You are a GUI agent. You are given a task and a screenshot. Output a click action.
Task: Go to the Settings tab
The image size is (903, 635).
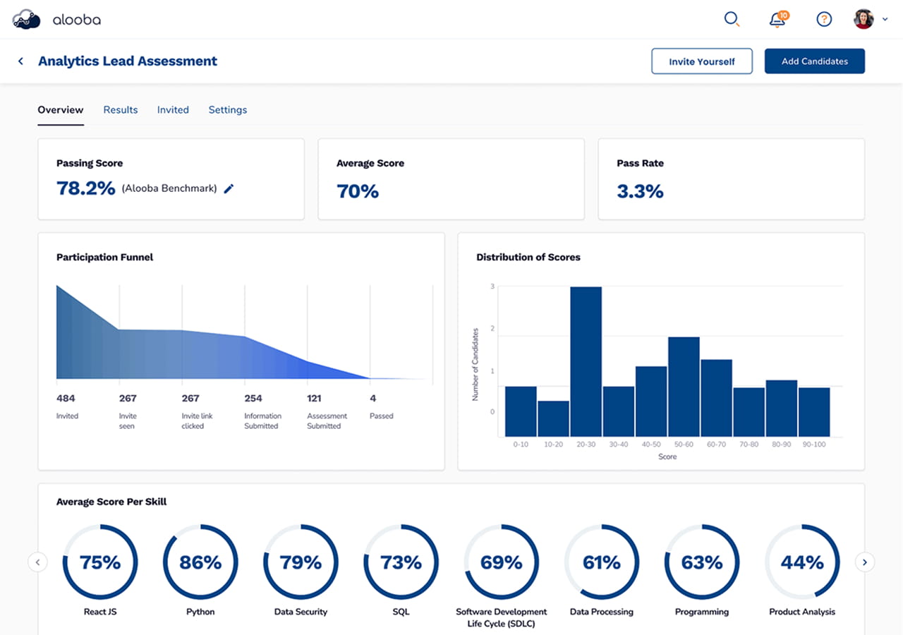coord(228,110)
